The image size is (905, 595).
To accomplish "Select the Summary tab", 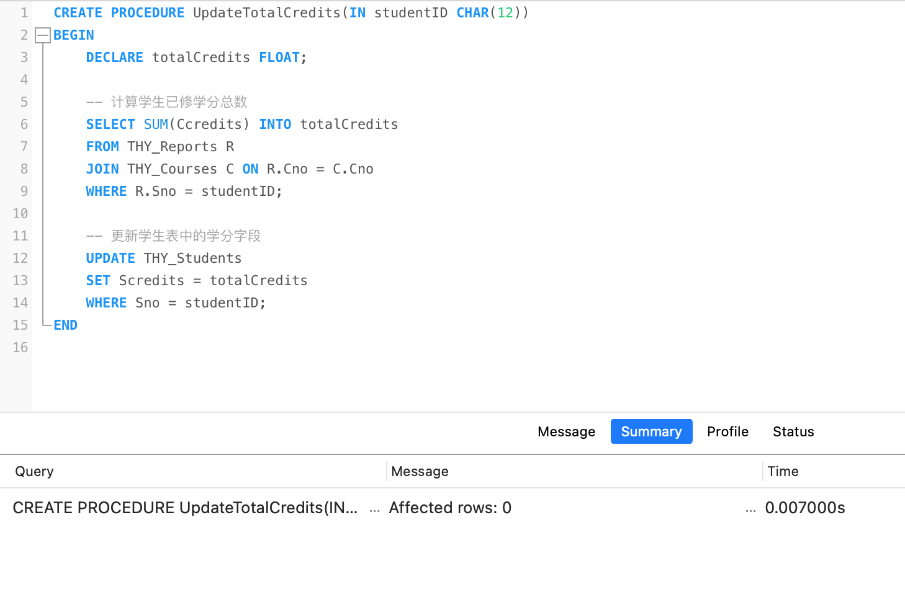I will (x=651, y=431).
